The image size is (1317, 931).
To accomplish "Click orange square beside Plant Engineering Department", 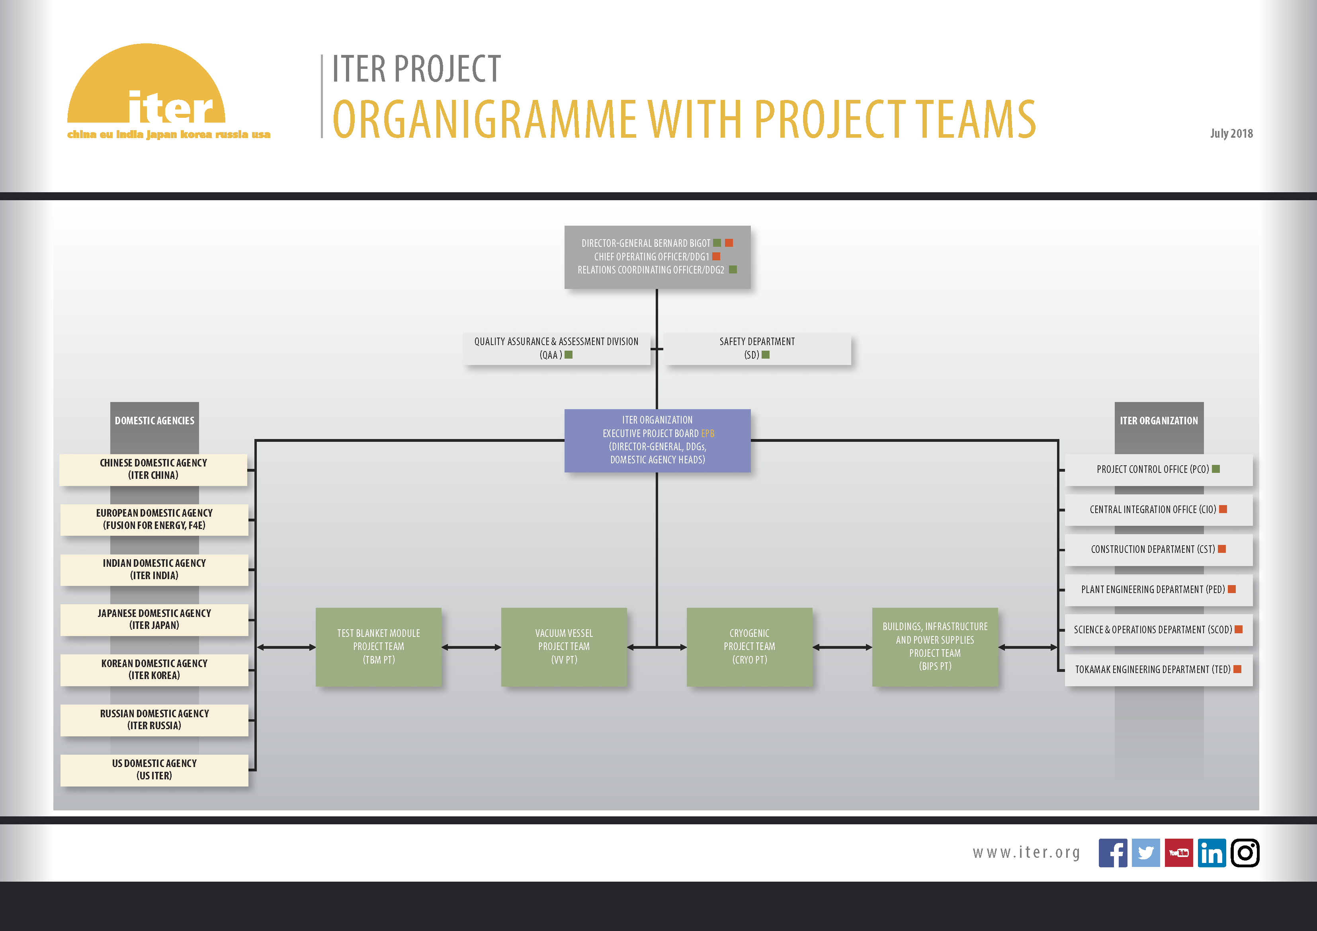I will tap(1231, 589).
